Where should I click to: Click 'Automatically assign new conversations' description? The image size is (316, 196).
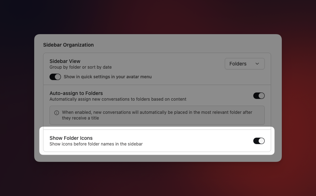118,99
